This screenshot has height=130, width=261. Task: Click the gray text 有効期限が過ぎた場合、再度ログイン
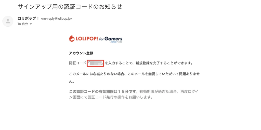pos(169,92)
